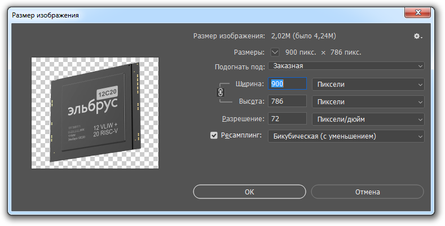
Task: Confirm with the OK button
Action: click(x=249, y=192)
